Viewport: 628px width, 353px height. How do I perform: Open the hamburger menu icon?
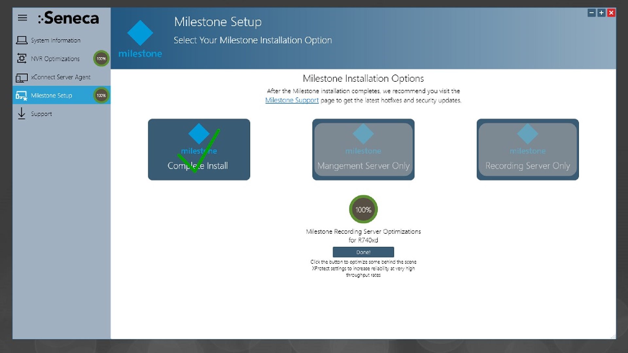coord(22,18)
